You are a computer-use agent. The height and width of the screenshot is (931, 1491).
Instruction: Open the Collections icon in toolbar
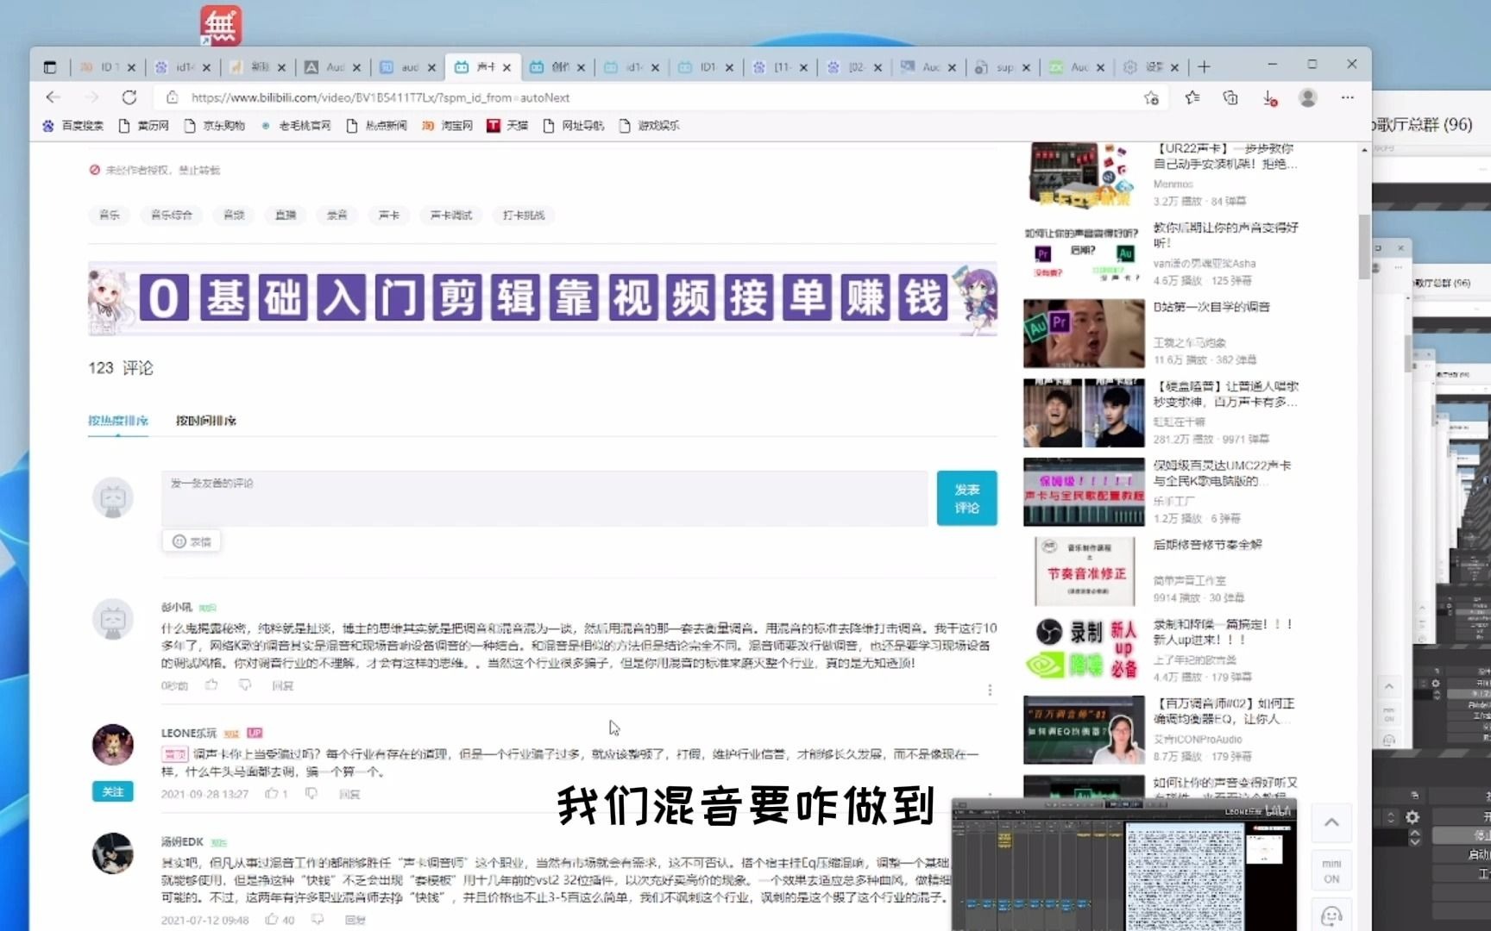pyautogui.click(x=1230, y=97)
